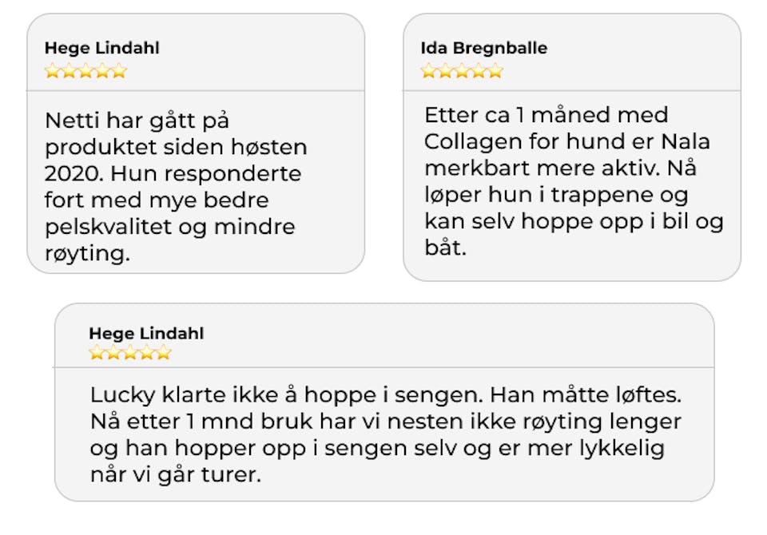Click "når vi går turer." in the Lucky review
Screen dimensions: 767x535
point(177,475)
